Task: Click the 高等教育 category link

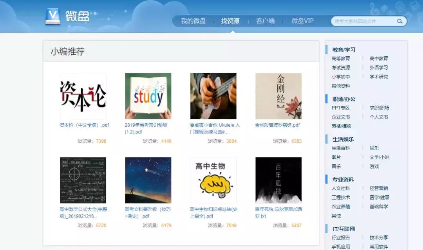Action: tap(340, 58)
